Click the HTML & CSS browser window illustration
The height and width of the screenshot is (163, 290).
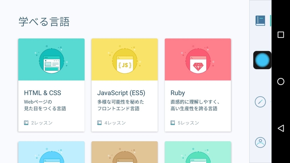coord(52,61)
